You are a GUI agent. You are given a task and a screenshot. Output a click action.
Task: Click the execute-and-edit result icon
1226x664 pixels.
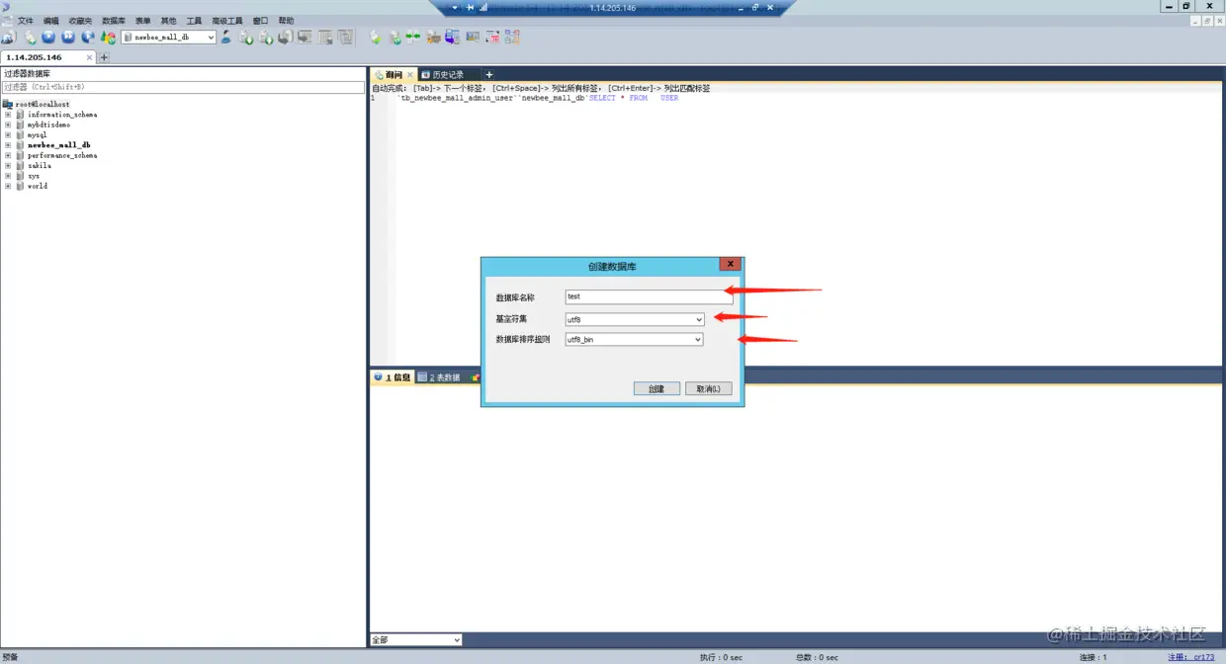88,37
